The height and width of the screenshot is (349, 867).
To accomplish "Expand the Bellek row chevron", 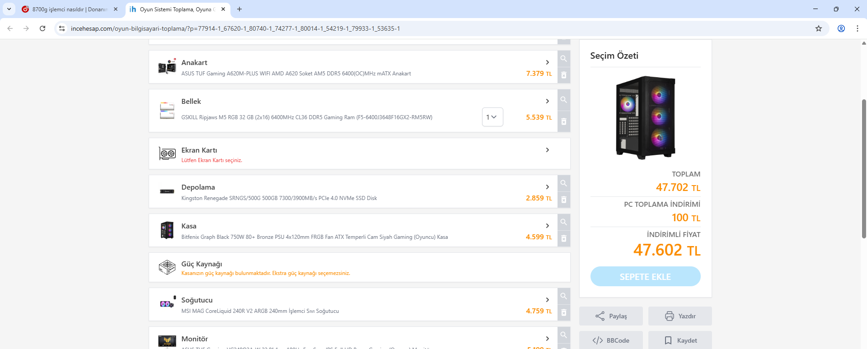I will tap(548, 101).
